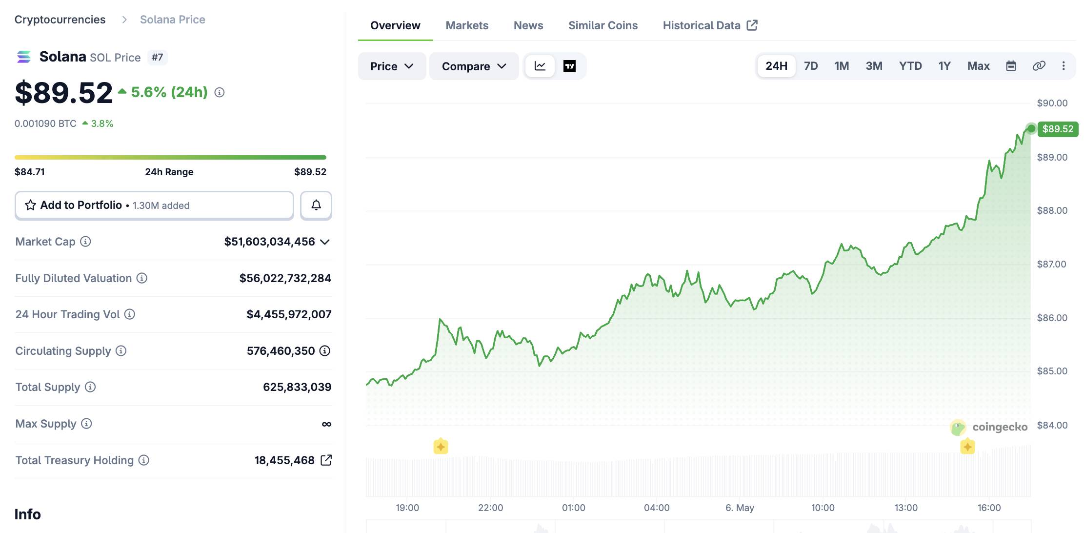
Task: Click the Info section heading
Action: [x=28, y=514]
